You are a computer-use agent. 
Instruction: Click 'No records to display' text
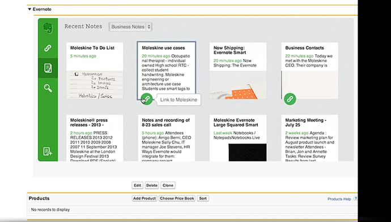click(50, 210)
